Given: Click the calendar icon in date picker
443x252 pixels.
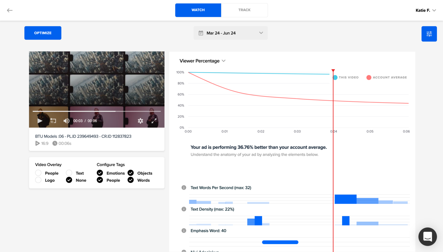Looking at the screenshot, I should pos(201,33).
